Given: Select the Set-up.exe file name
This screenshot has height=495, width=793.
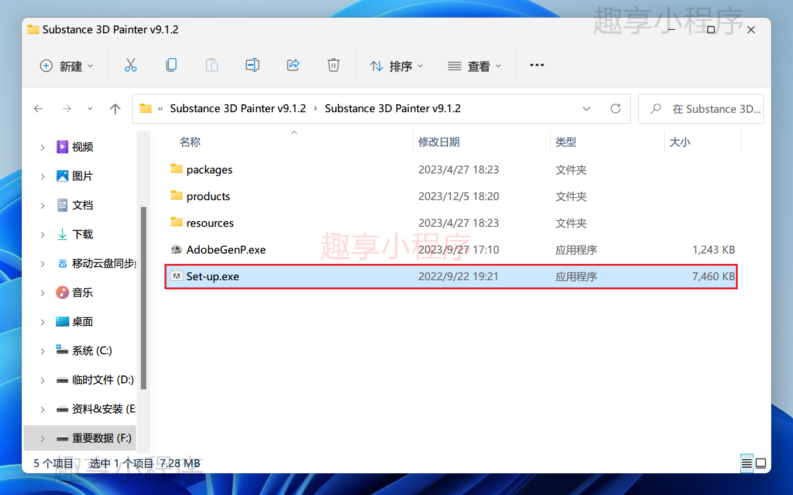Looking at the screenshot, I should click(x=213, y=277).
